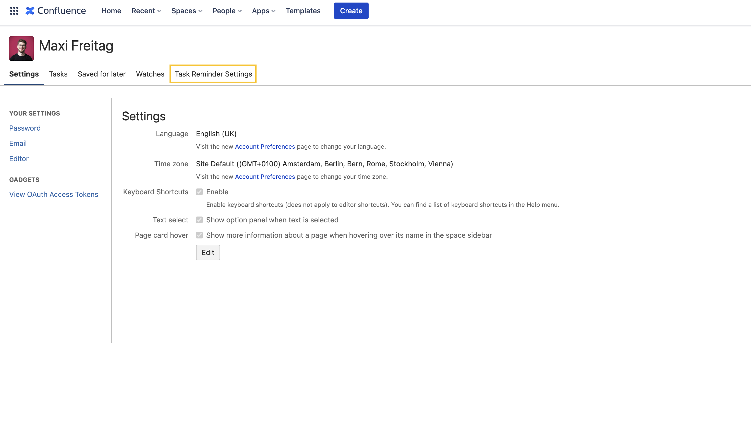Screen dimensions: 751x431
Task: Expand the Recent dropdown menu
Action: (x=146, y=11)
